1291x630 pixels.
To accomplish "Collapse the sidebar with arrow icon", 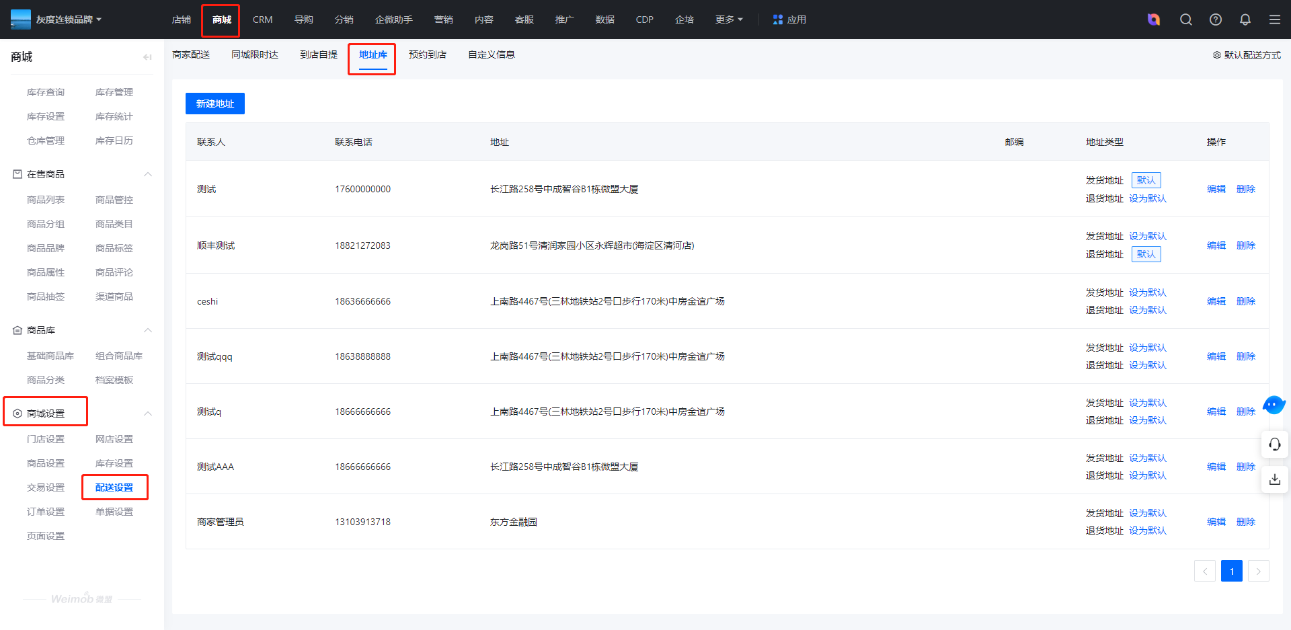I will click(147, 57).
